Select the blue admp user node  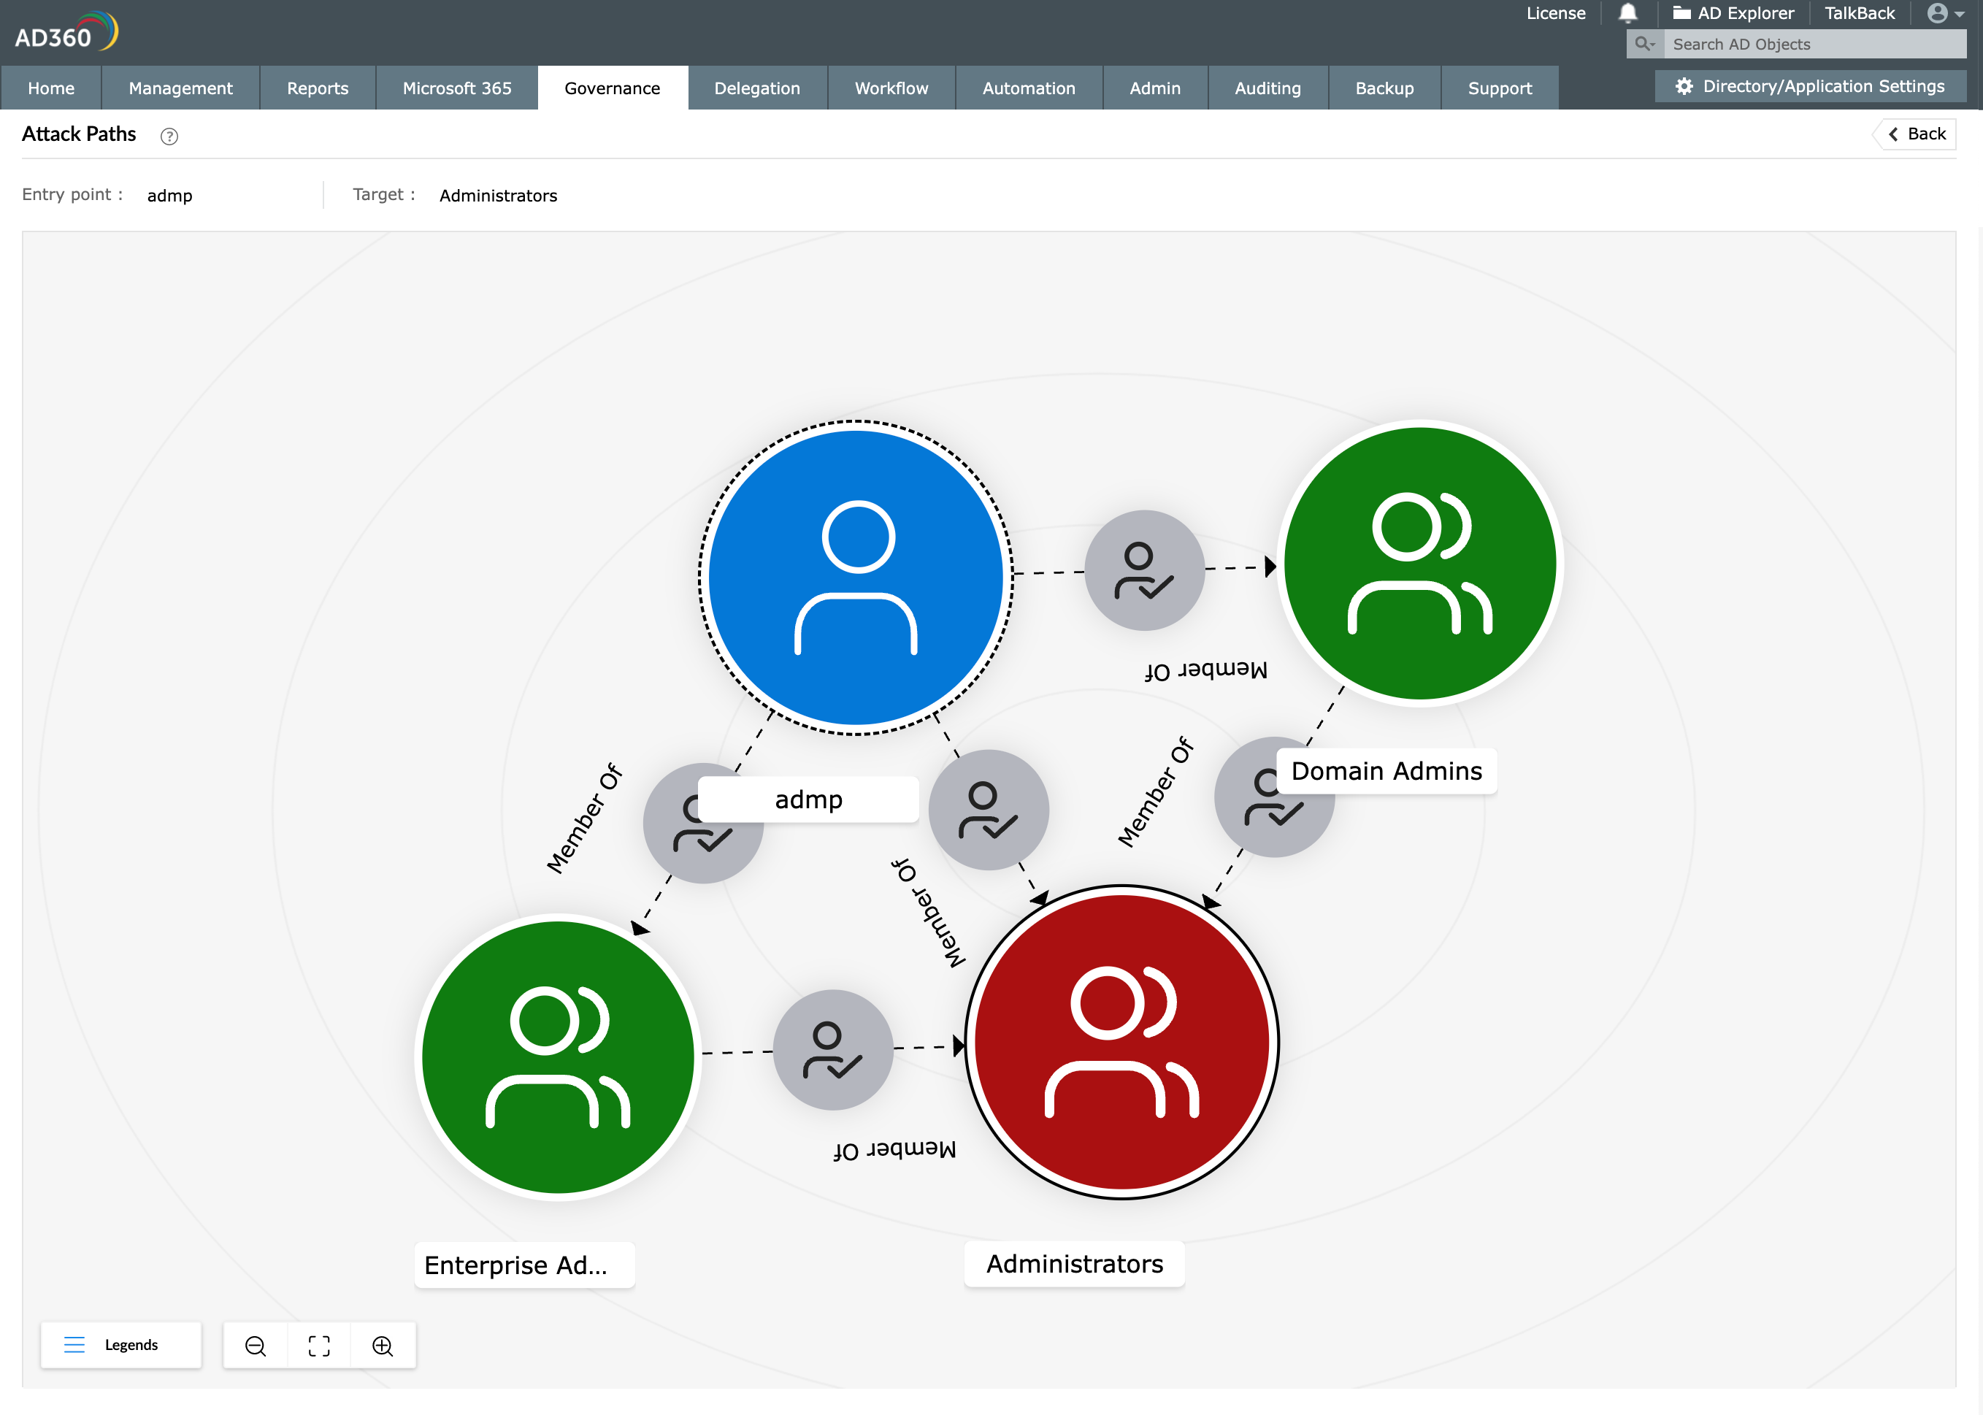pyautogui.click(x=856, y=577)
